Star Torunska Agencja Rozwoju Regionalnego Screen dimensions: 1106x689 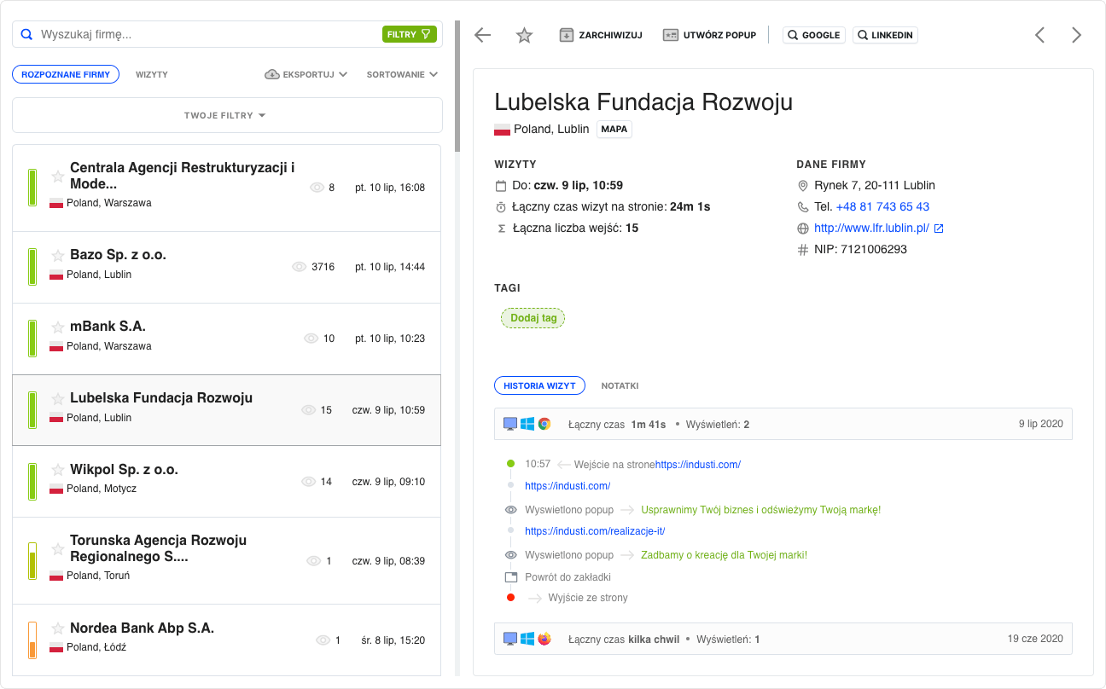click(x=58, y=549)
